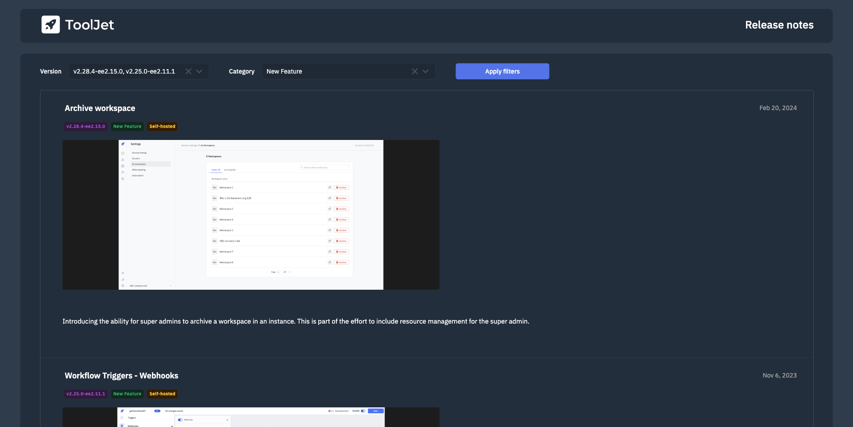853x427 pixels.
Task: Click the Self-hosted tag under Workflow Triggers
Action: (162, 394)
